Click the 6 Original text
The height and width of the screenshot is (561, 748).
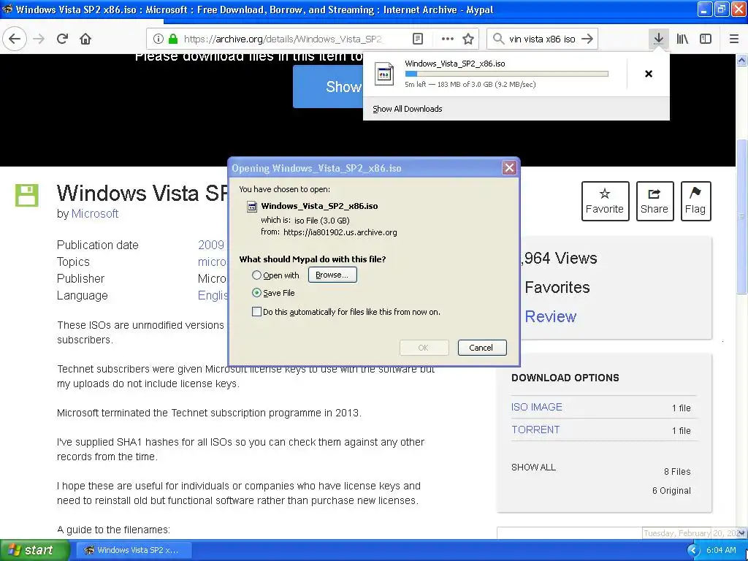671,490
